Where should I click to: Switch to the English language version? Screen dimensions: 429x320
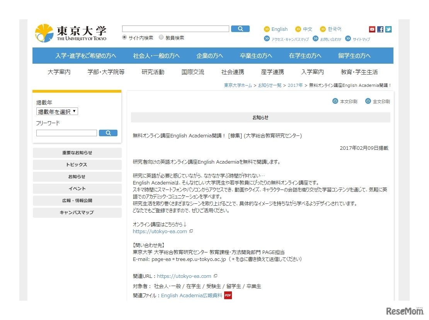(279, 29)
